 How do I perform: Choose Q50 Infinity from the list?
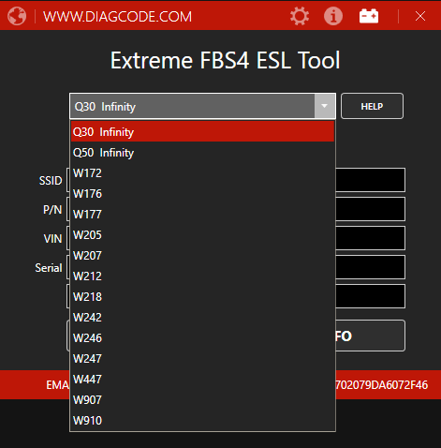[x=202, y=153]
